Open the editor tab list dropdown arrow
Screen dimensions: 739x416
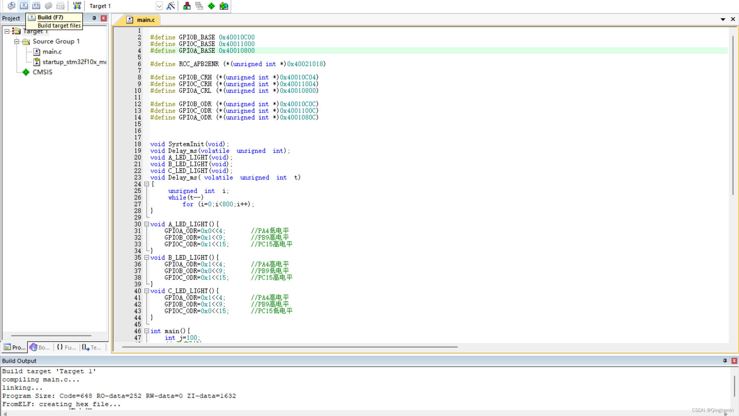pos(723,20)
